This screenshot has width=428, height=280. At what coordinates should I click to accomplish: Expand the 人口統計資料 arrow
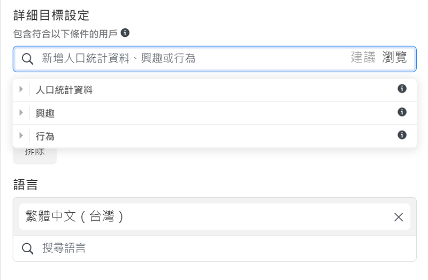coord(21,90)
